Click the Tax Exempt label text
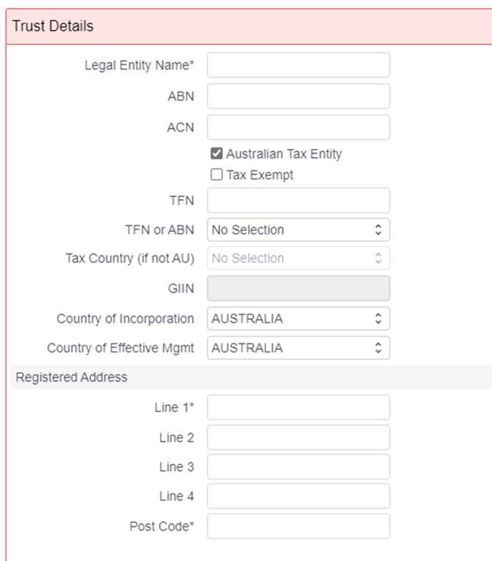This screenshot has width=492, height=561. (x=260, y=175)
